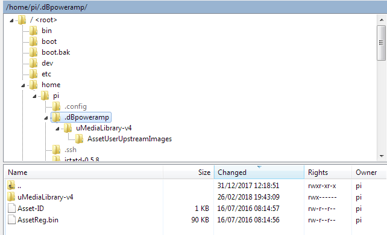Screen dimensions: 387x235
Task: Click the /home/pi/.dBpoweramp/ path bar
Action: coord(195,7)
